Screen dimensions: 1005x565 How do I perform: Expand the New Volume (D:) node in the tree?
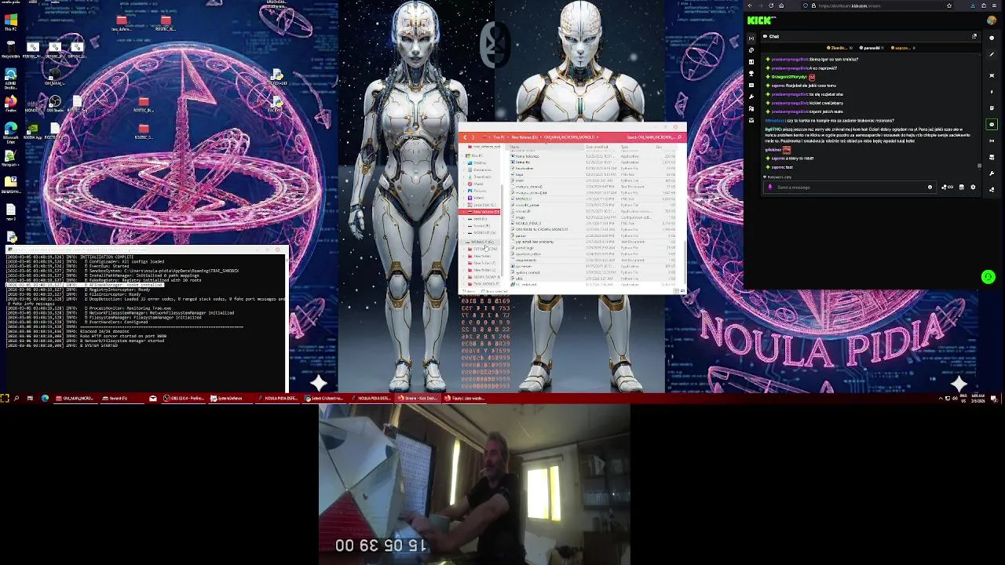click(x=464, y=211)
